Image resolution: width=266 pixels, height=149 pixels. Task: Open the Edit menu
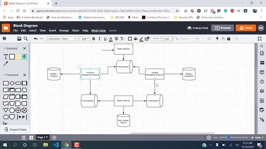coord(23,31)
